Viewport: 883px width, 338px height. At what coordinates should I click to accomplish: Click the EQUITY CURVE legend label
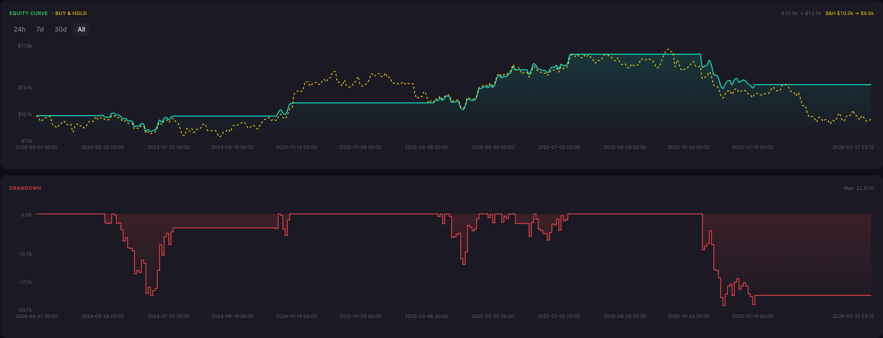pyautogui.click(x=28, y=13)
